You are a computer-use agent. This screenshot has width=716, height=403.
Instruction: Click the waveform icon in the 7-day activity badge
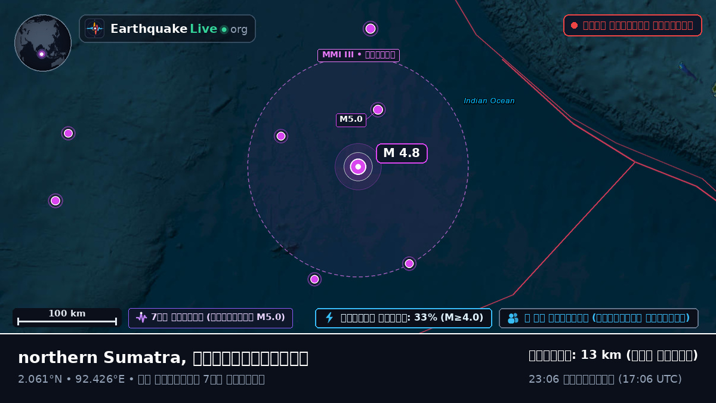141,318
